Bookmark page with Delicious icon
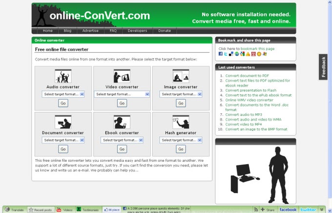The width and height of the screenshot is (332, 213). [x=231, y=54]
